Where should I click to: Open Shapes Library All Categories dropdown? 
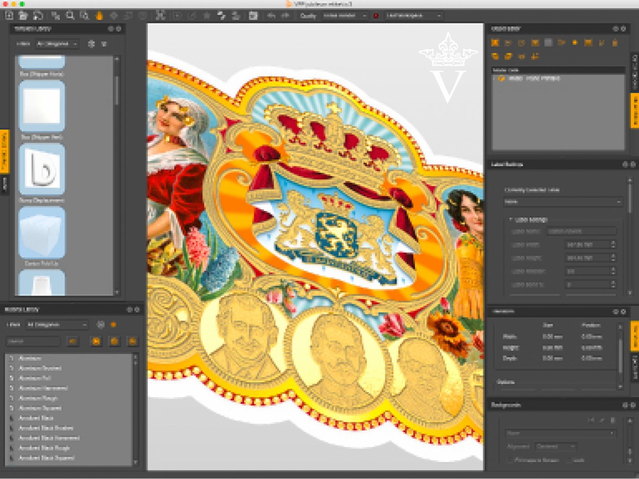click(x=57, y=44)
